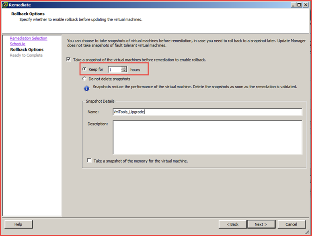Cancel the Remediate wizard

point(291,224)
